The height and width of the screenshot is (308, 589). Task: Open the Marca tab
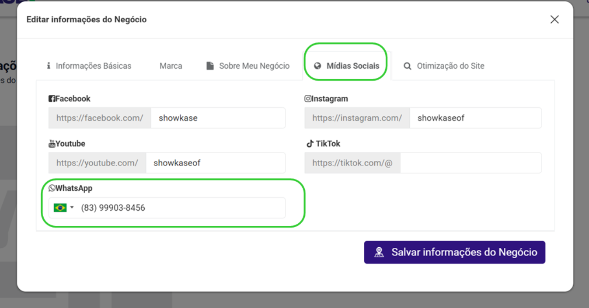click(x=171, y=66)
